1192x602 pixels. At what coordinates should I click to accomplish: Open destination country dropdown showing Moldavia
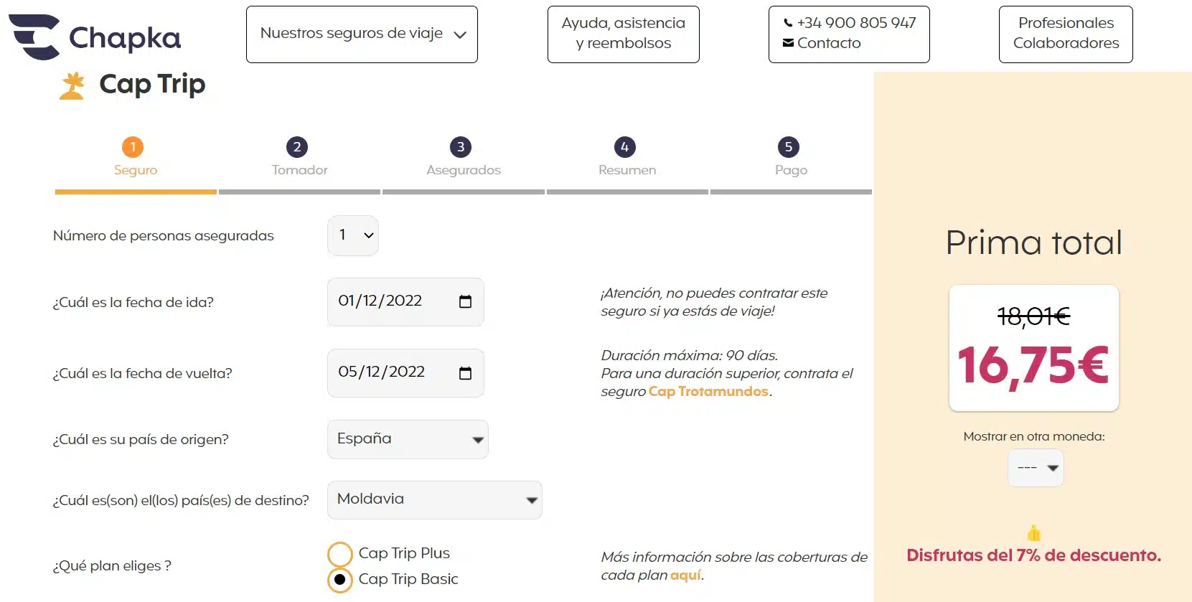point(435,500)
